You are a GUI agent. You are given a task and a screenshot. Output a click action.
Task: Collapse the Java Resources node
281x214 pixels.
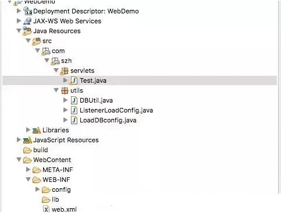point(19,30)
